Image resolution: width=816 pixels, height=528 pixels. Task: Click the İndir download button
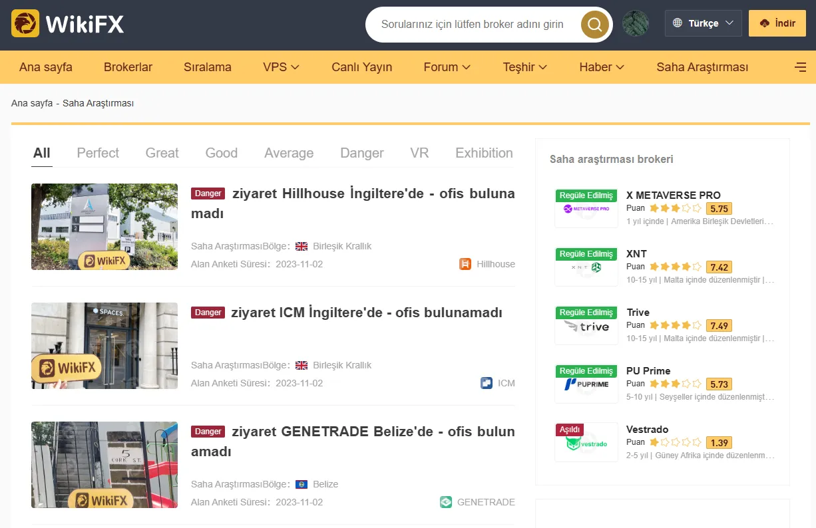[x=777, y=23]
